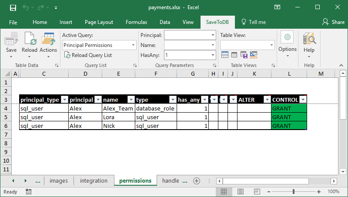The height and width of the screenshot is (197, 348).
Task: Click the Redo arrow in the quick access toolbar
Action: 41,8
